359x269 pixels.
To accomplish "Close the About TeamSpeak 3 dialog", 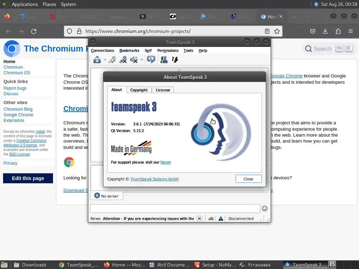I will (x=249, y=179).
